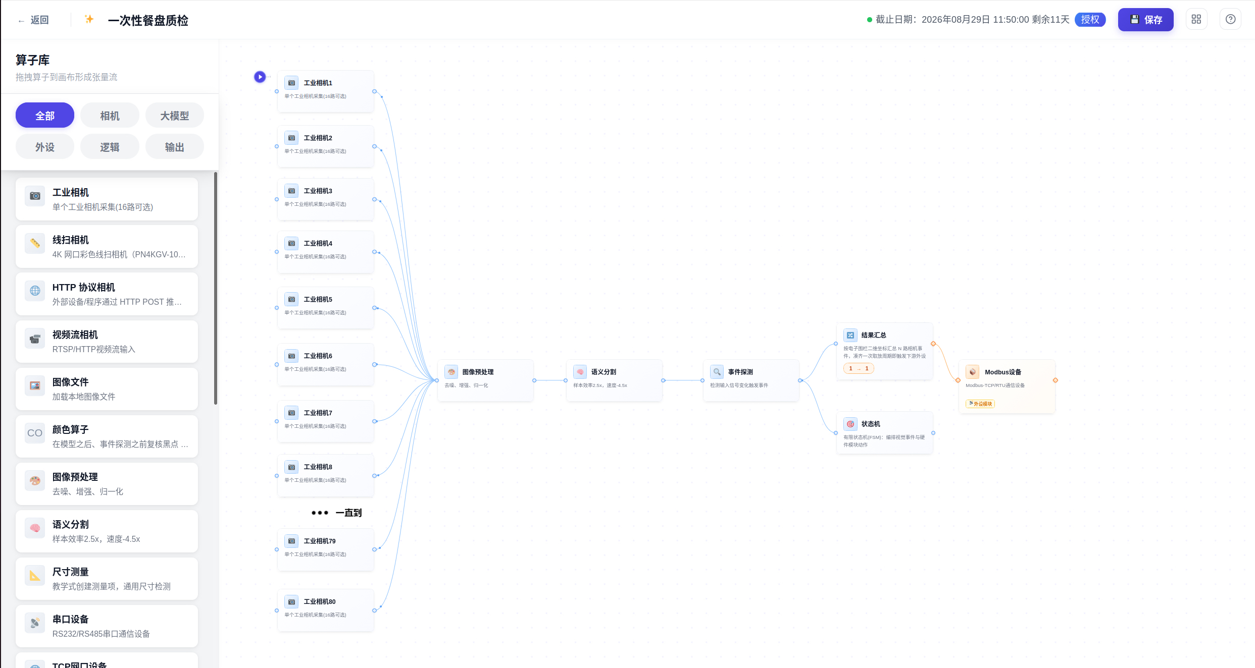Screen dimensions: 1255x668
Task: Click the 尺寸测量 triangle ruler icon
Action: (x=35, y=576)
